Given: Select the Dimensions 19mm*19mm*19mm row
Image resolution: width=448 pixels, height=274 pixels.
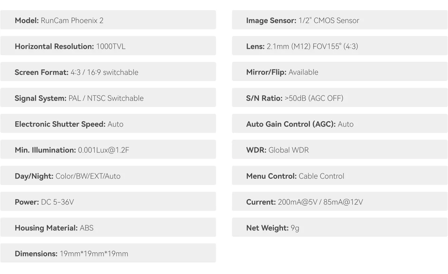Looking at the screenshot, I should tap(108, 254).
